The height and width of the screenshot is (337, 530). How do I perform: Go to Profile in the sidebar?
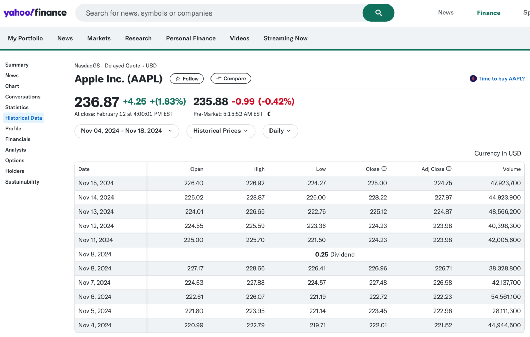click(x=13, y=129)
